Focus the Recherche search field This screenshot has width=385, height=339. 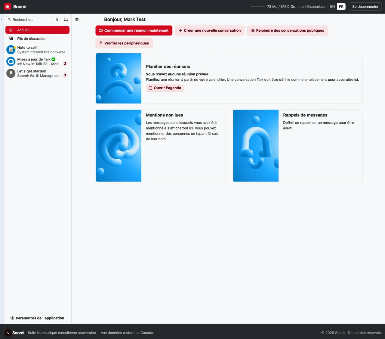pos(29,20)
